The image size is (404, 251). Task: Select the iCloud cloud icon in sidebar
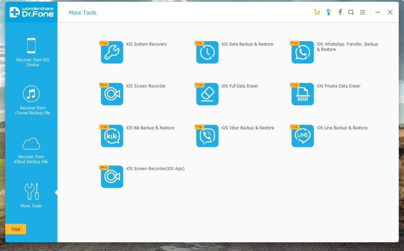tap(31, 144)
